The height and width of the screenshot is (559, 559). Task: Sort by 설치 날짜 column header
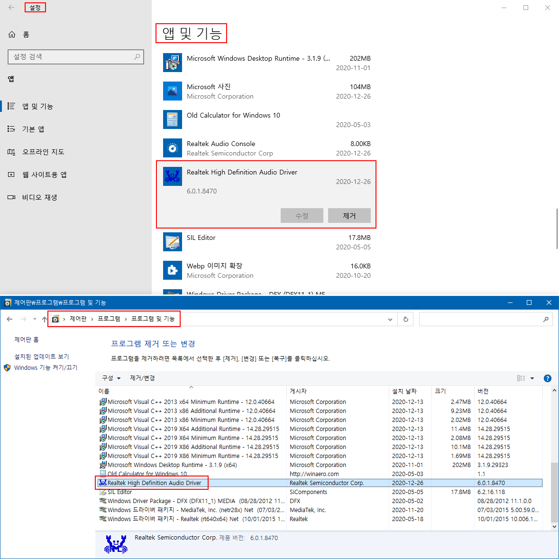(x=410, y=391)
